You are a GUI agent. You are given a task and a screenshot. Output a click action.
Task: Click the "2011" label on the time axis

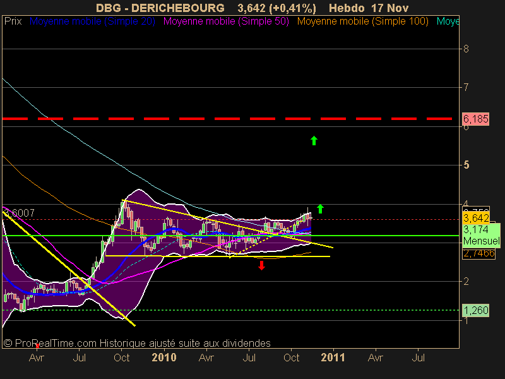click(333, 358)
